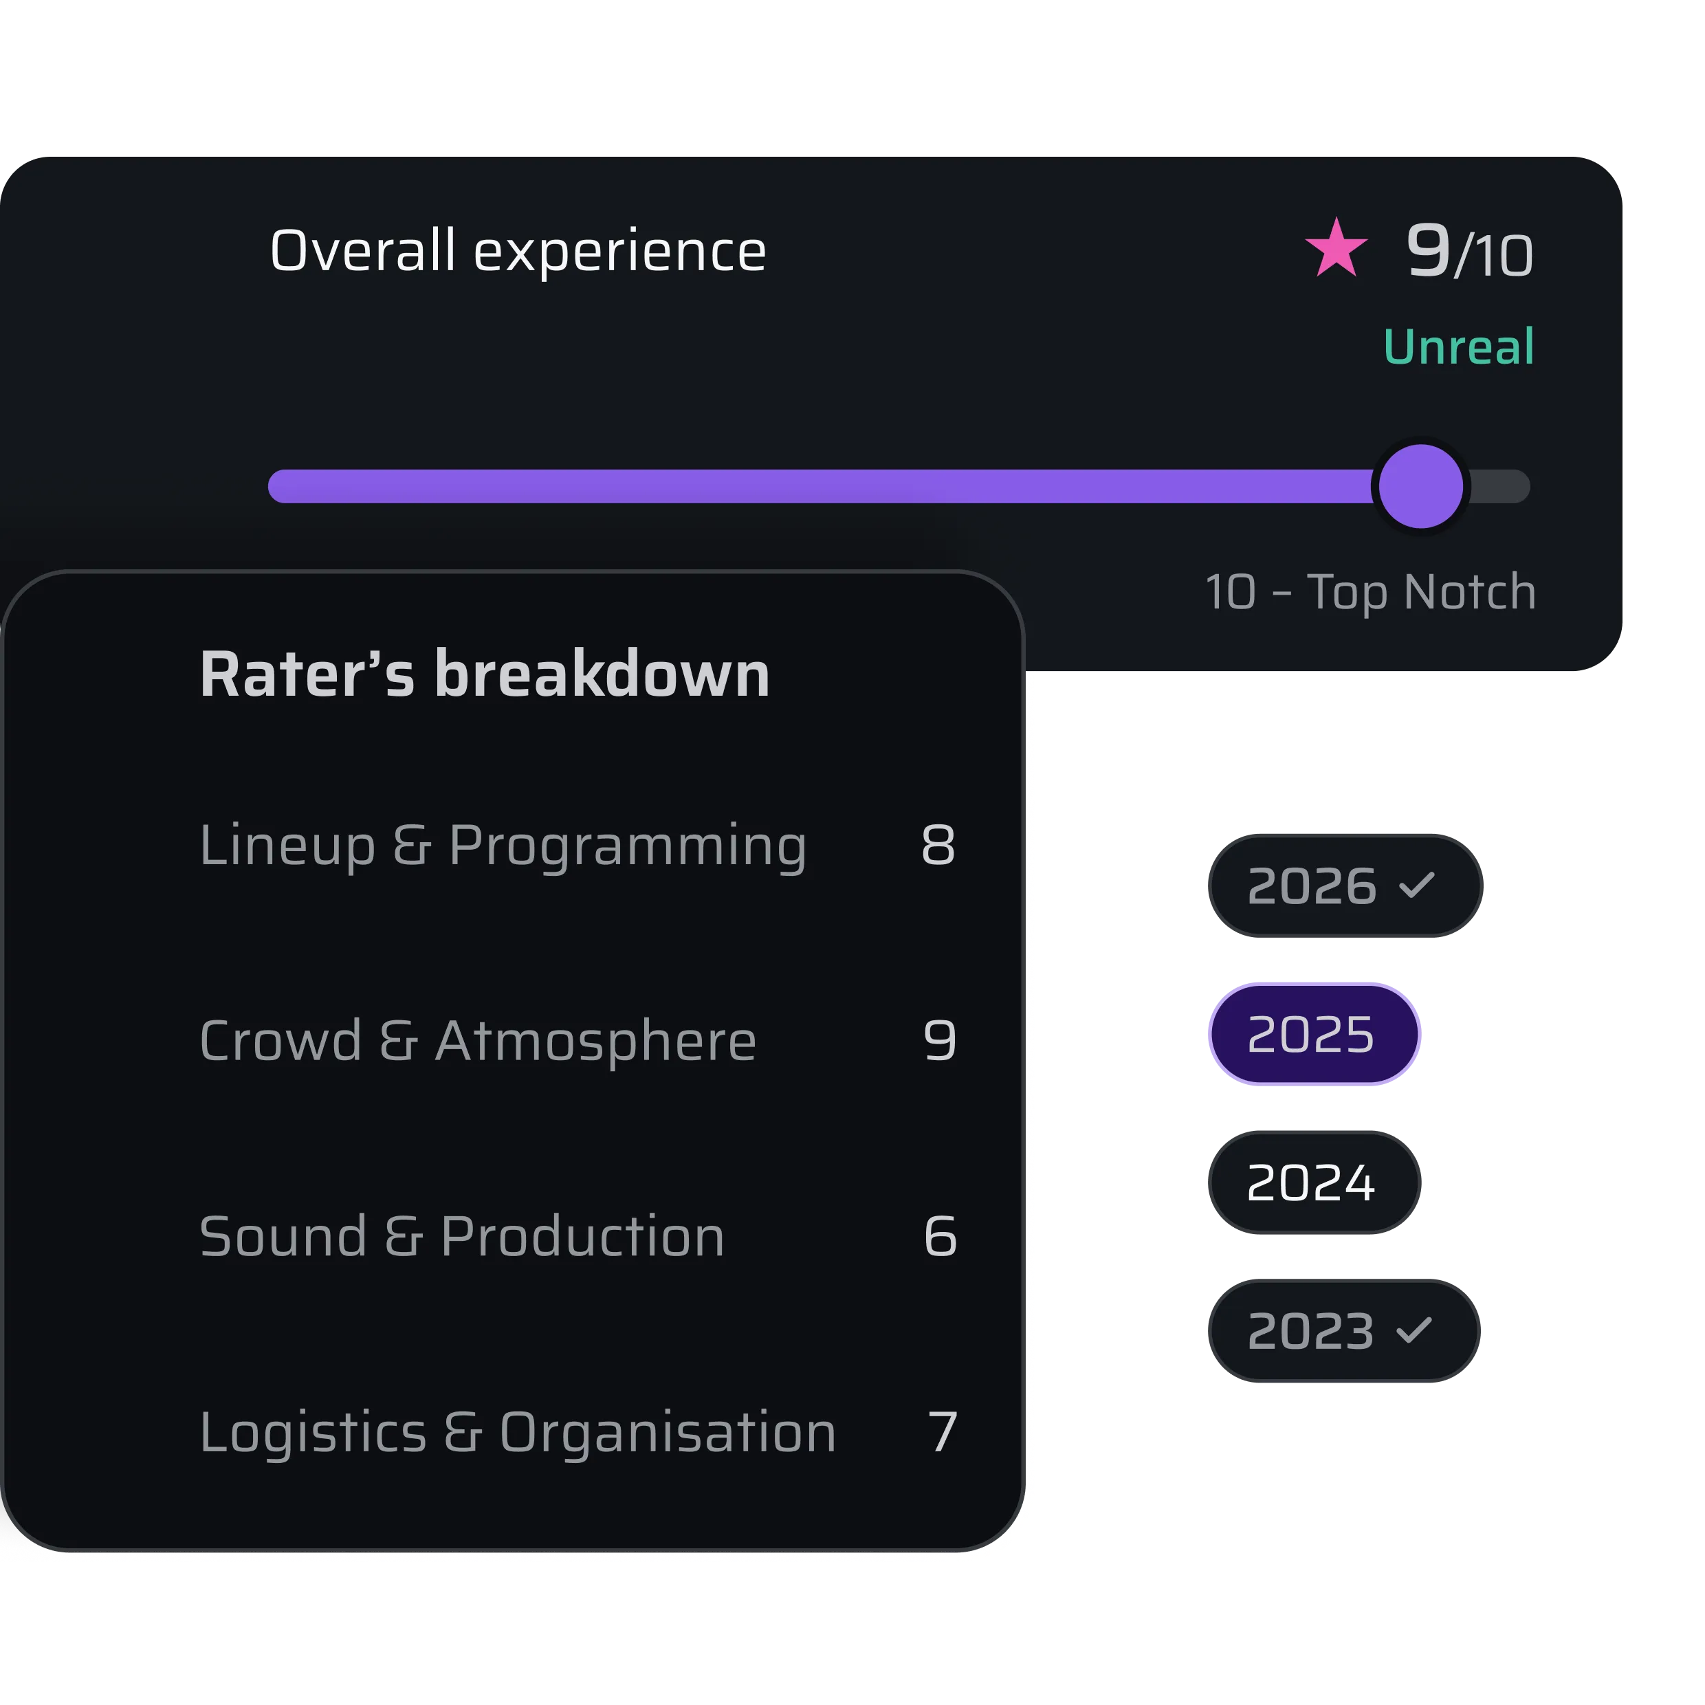Screen dimensions: 1705x1705
Task: Select the highlighted 2025 year chip
Action: tap(1314, 1033)
